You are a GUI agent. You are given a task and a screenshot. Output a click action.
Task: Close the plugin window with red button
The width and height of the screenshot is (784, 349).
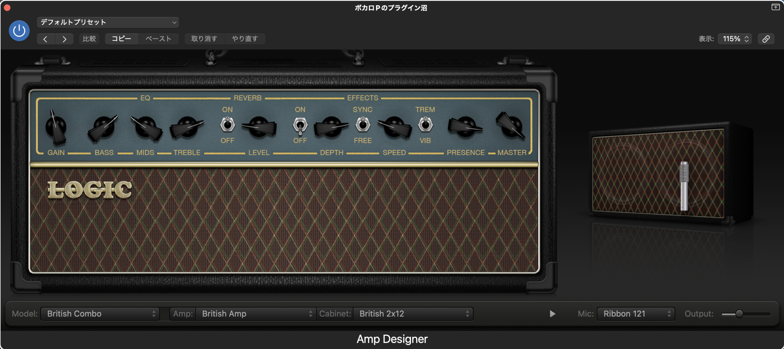[x=7, y=8]
